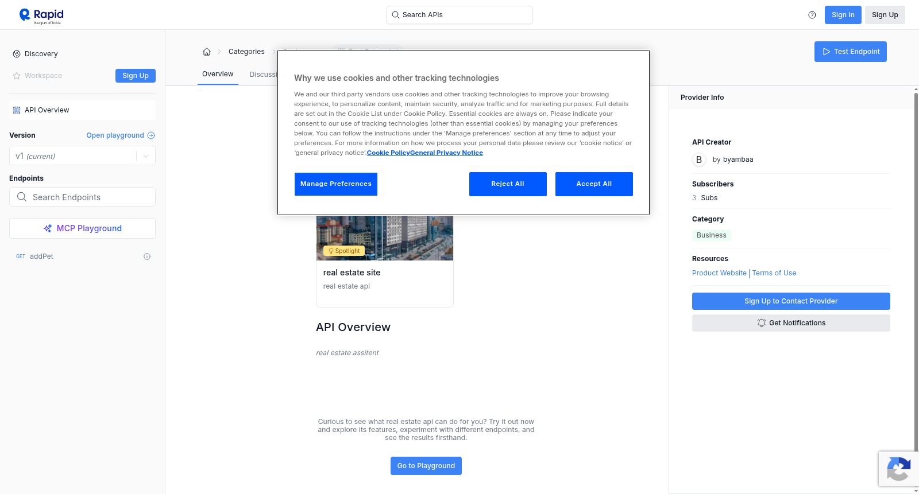This screenshot has height=494, width=919.
Task: Open the v1 (current) version dropdown
Action: coord(82,156)
